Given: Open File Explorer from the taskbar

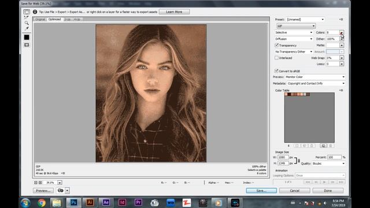Looking at the screenshot, I should 57,203.
